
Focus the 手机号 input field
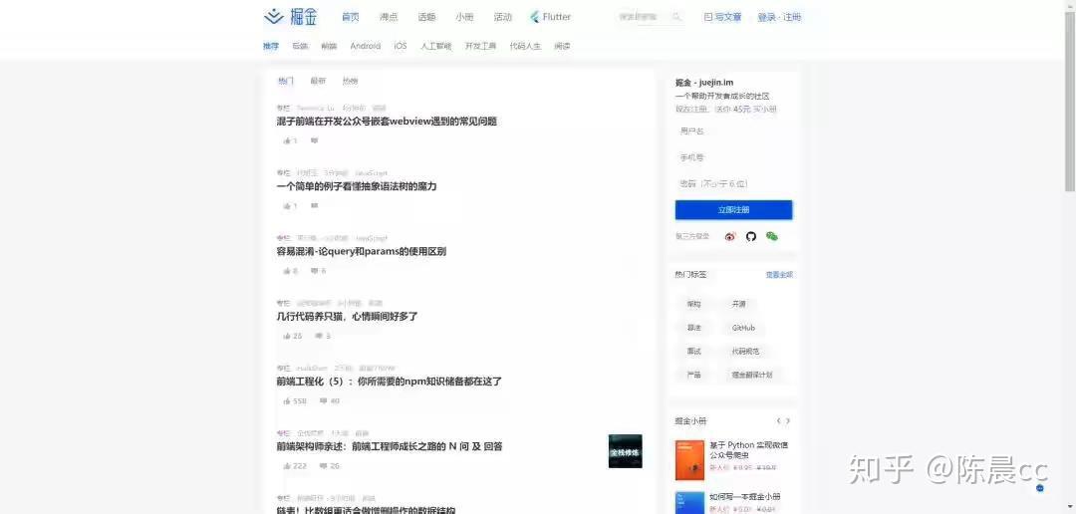[x=733, y=157]
